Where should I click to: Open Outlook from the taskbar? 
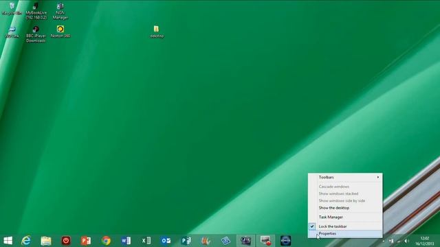(166, 241)
